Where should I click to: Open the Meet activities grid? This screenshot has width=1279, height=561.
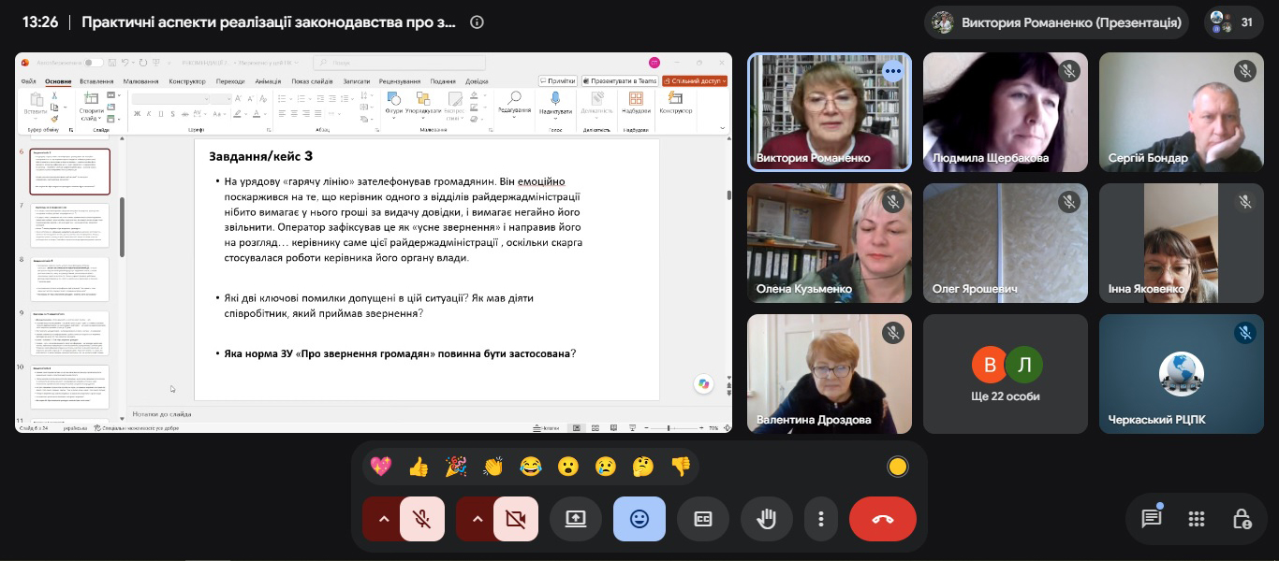point(1196,519)
